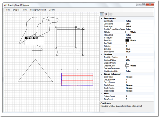Close the DrawingBoard2 Sample window

coord(150,4)
